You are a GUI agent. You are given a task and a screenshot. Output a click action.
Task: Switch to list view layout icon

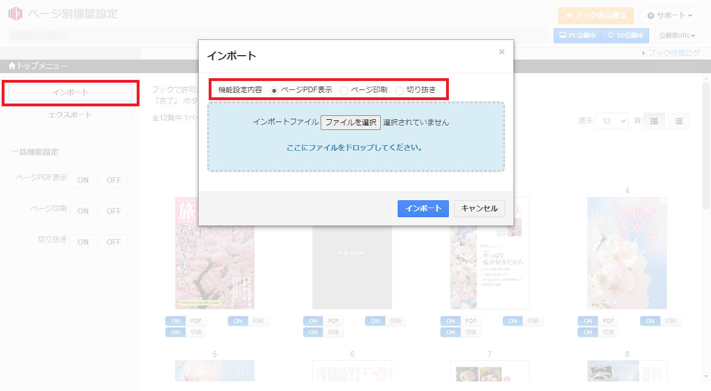pyautogui.click(x=678, y=120)
